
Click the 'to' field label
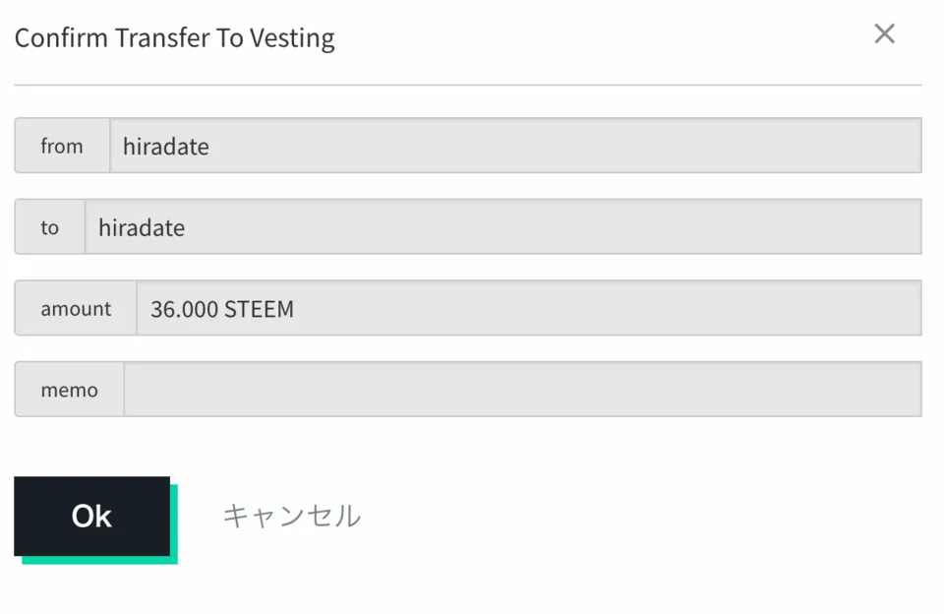[49, 227]
